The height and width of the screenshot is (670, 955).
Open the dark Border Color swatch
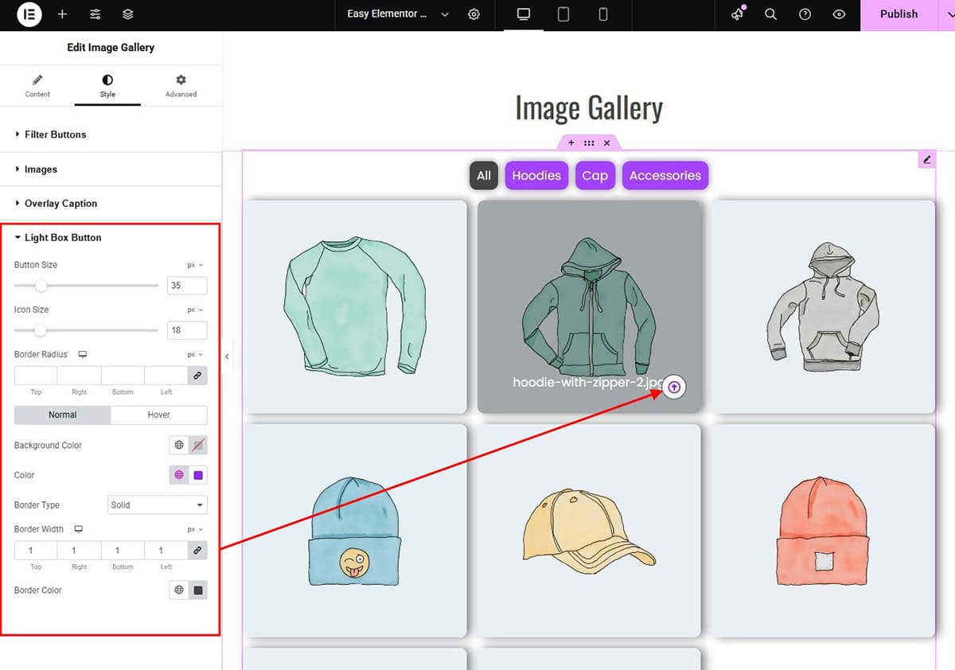[198, 590]
